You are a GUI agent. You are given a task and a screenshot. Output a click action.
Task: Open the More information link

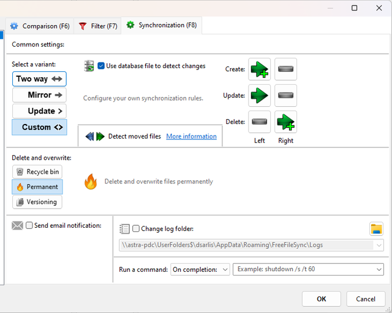pyautogui.click(x=191, y=136)
